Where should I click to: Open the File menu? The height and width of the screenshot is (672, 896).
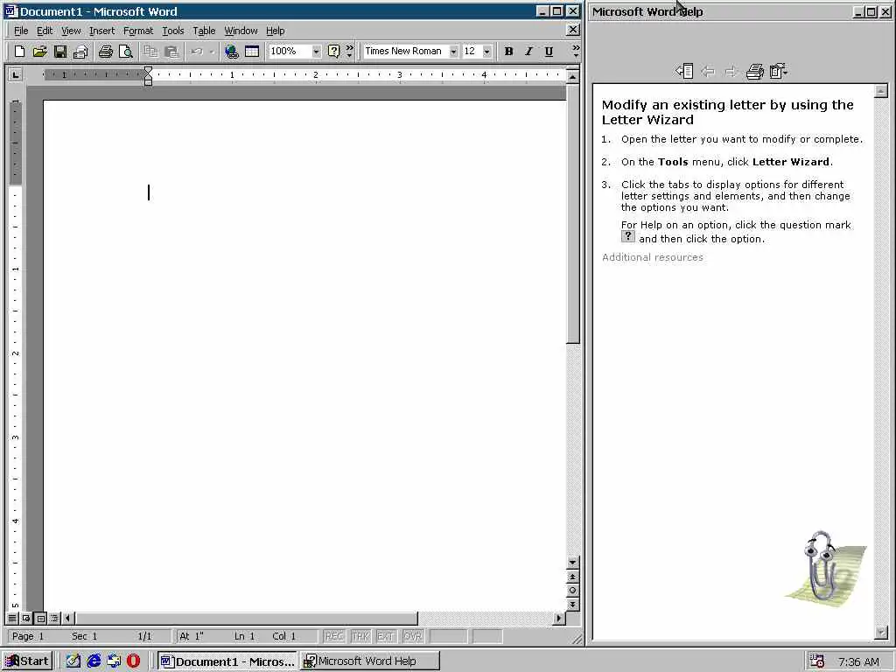click(21, 31)
